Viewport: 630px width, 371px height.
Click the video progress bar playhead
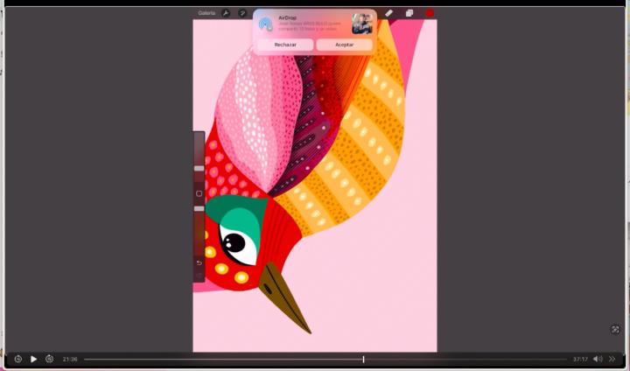[363, 359]
